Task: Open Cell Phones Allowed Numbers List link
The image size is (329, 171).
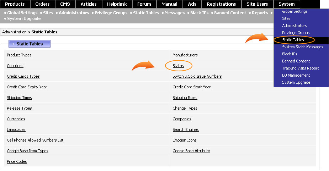Action: click(35, 140)
